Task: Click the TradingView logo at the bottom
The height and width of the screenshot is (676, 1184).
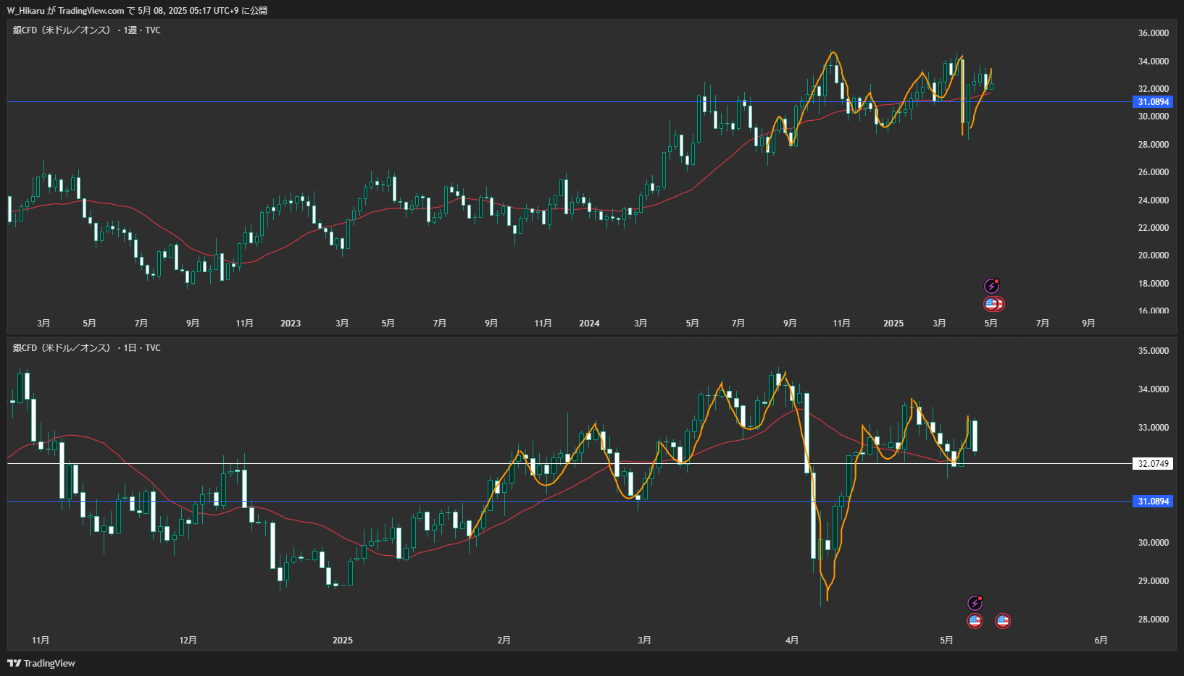Action: pos(41,663)
